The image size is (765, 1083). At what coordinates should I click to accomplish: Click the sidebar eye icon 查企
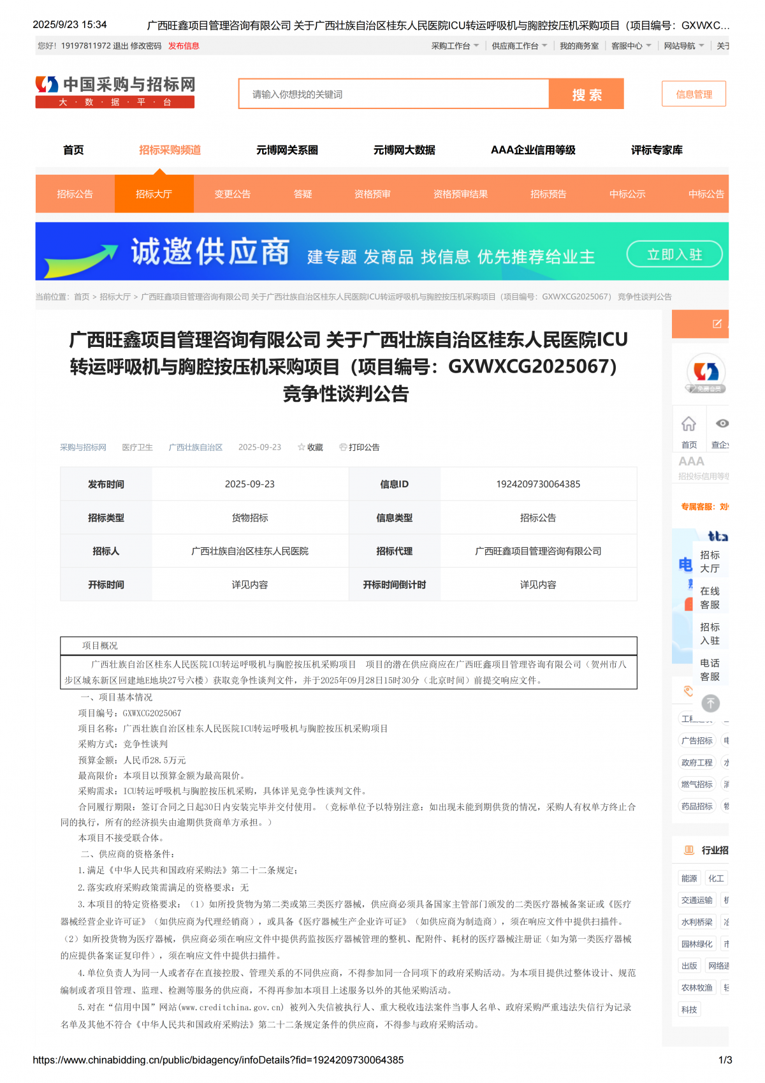722,424
